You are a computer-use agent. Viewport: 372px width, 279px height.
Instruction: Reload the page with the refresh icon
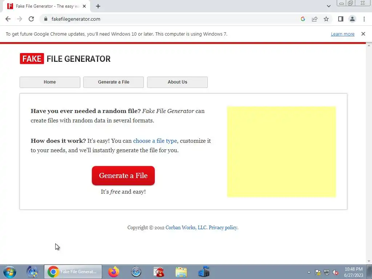(x=31, y=19)
